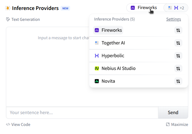Focus the 'Your sentence here...' input field
The image size is (192, 134).
coord(82,113)
